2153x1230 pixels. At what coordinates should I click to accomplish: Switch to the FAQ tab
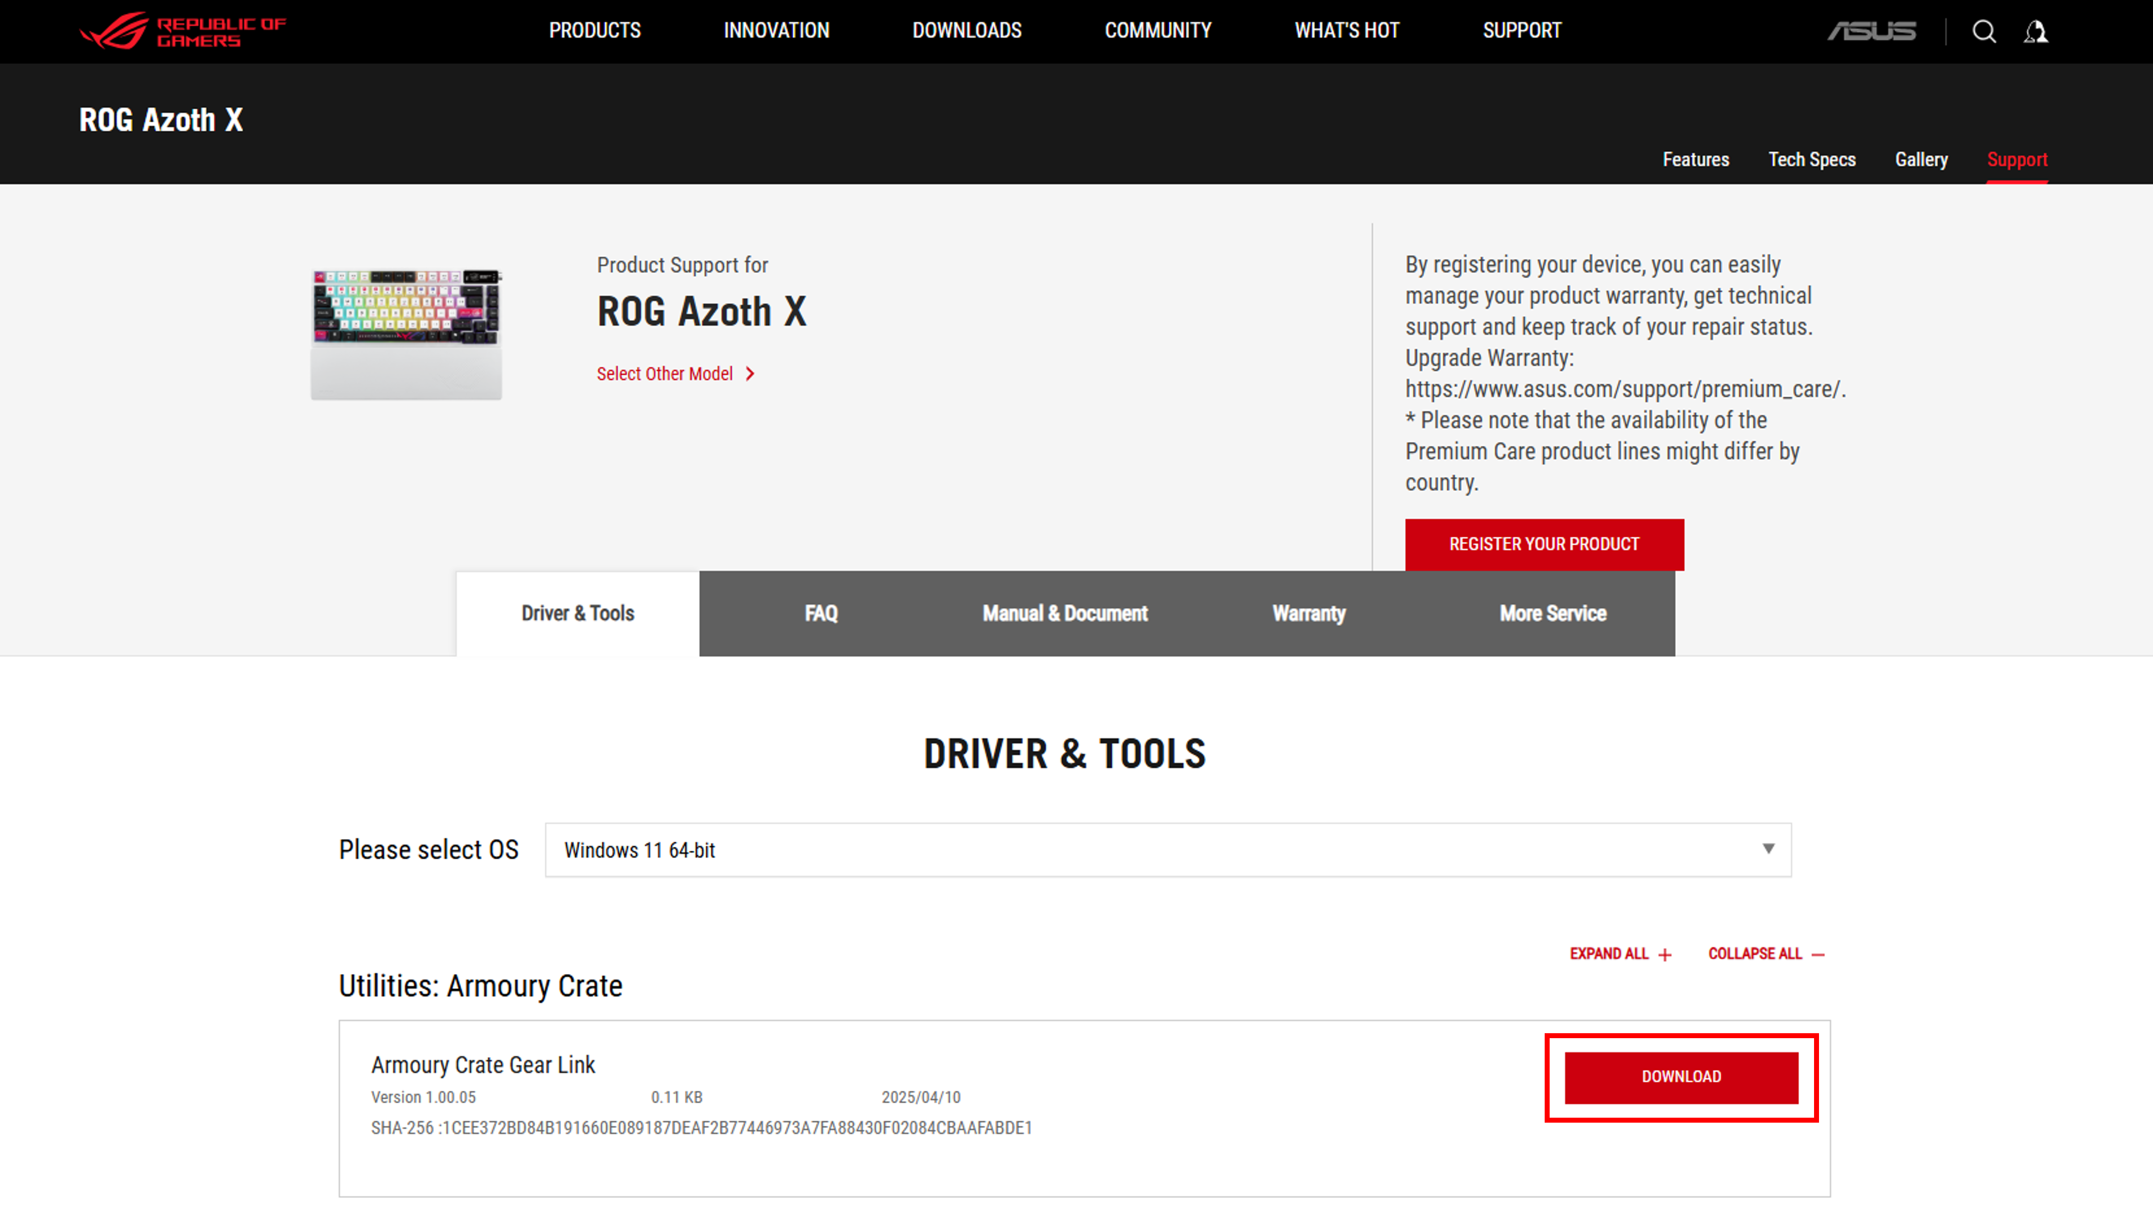click(821, 613)
